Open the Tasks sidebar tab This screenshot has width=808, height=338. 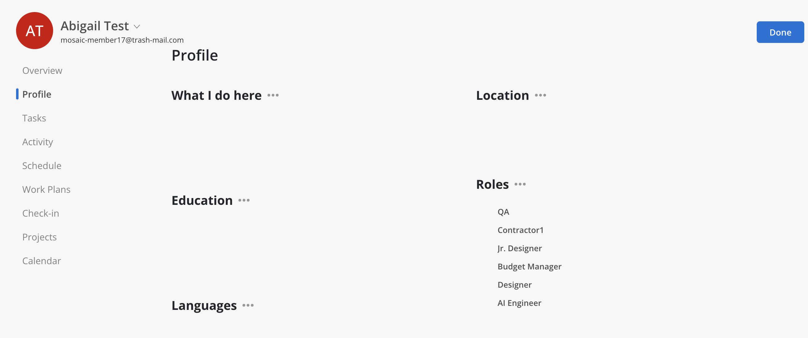[x=34, y=118]
